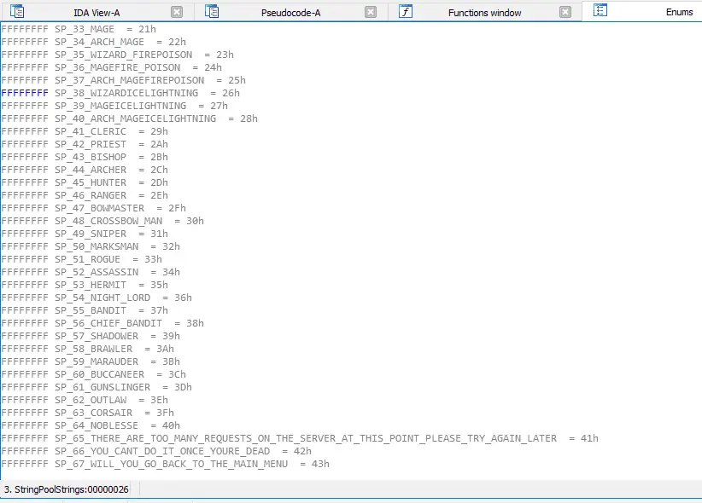The height and width of the screenshot is (503, 702).
Task: Click the Enums tab icon
Action: (600, 10)
